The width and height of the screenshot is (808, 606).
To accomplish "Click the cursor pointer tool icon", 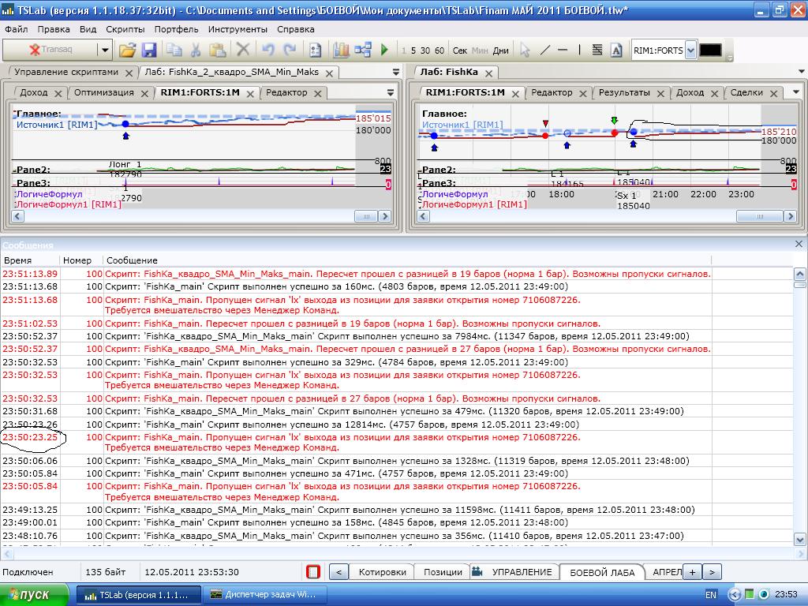I will (525, 50).
